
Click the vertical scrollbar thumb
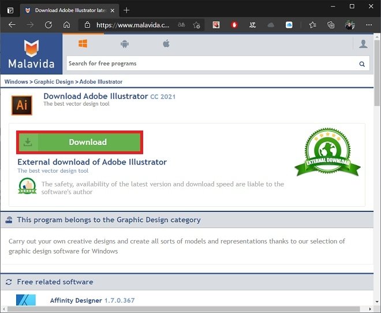pos(377,73)
